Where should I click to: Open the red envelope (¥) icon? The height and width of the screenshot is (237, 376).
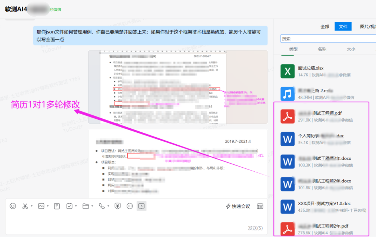(117, 206)
